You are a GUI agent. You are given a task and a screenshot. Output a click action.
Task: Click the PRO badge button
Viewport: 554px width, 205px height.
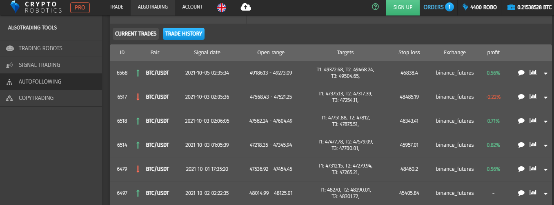pyautogui.click(x=80, y=7)
